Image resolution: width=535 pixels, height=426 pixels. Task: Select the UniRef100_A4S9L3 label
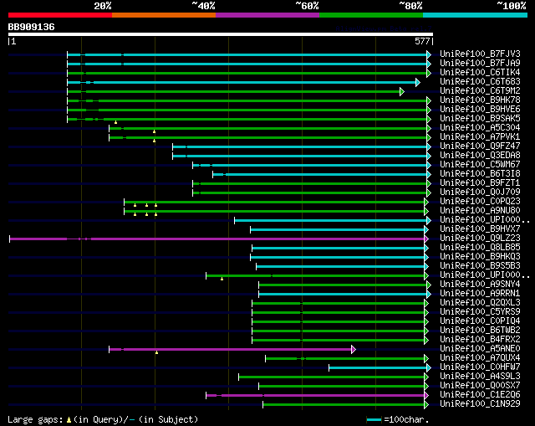click(x=480, y=377)
